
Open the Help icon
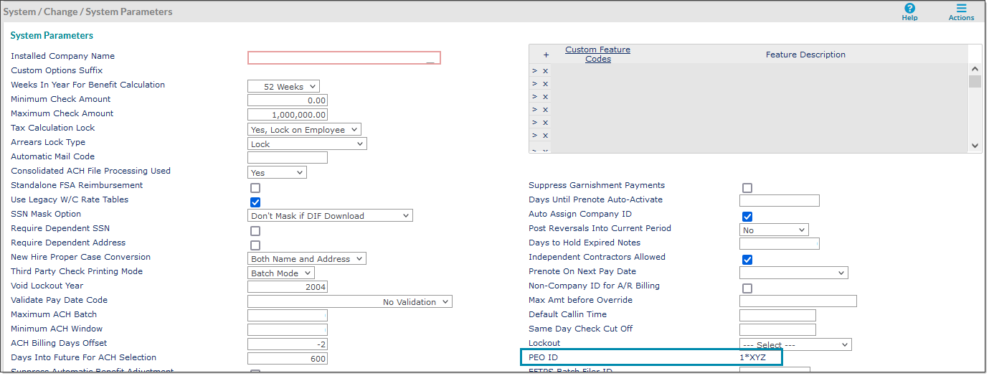coord(909,9)
